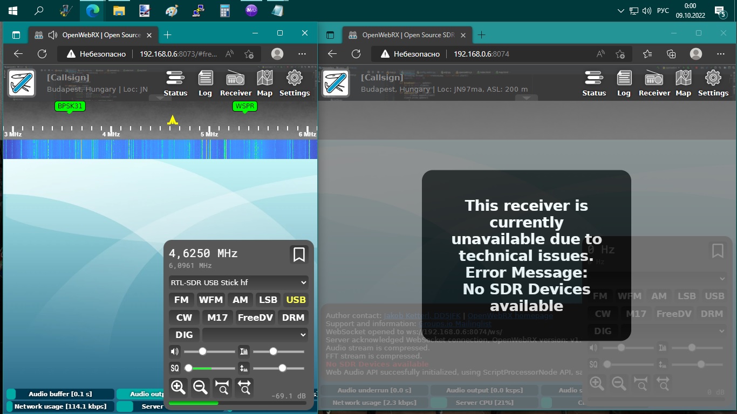Open the RTL-SDR USB Stick hf profile dropdown
Screen dimensions: 737x414
[x=238, y=282]
